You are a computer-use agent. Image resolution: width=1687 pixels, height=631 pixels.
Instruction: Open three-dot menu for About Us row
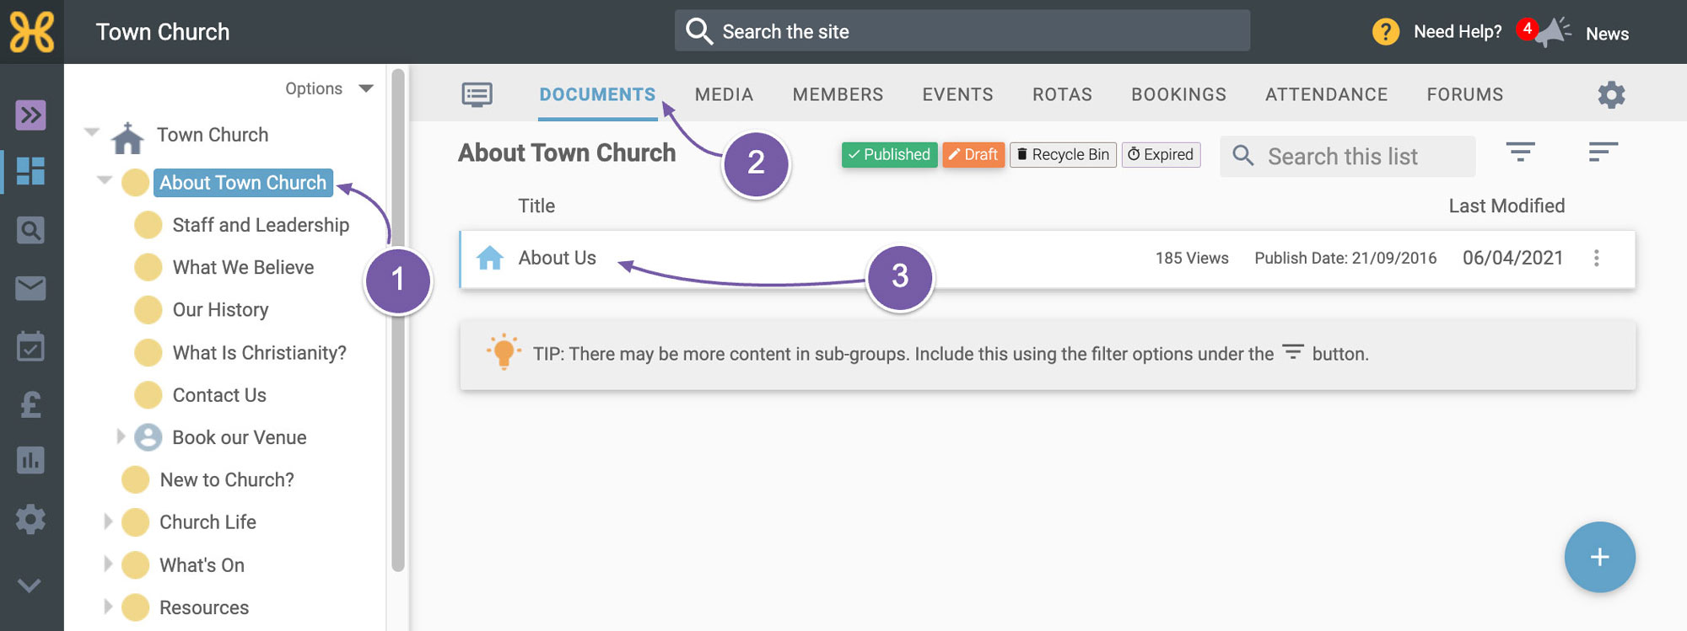[1596, 258]
